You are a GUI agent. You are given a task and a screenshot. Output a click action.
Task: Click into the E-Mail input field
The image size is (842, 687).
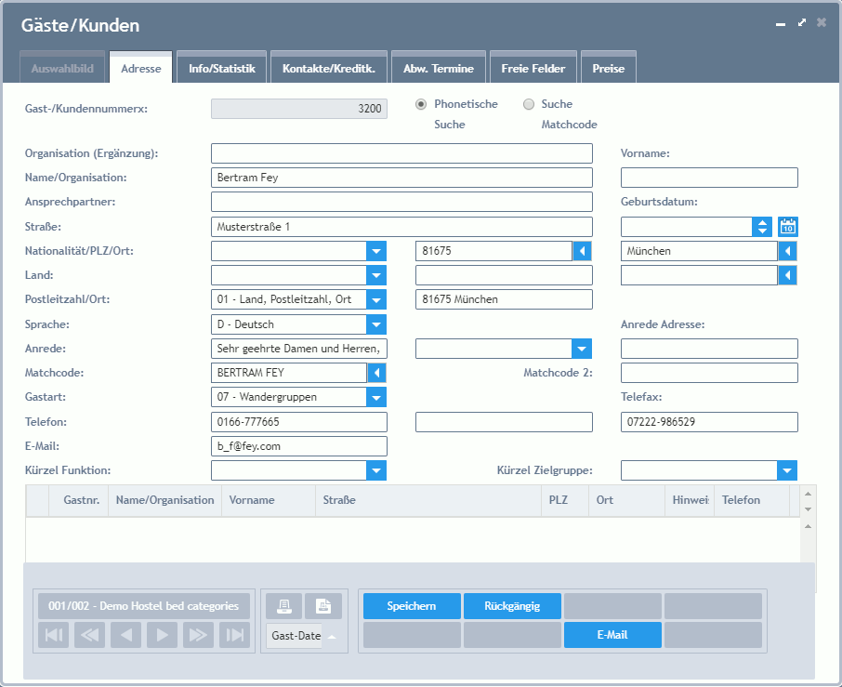click(299, 446)
